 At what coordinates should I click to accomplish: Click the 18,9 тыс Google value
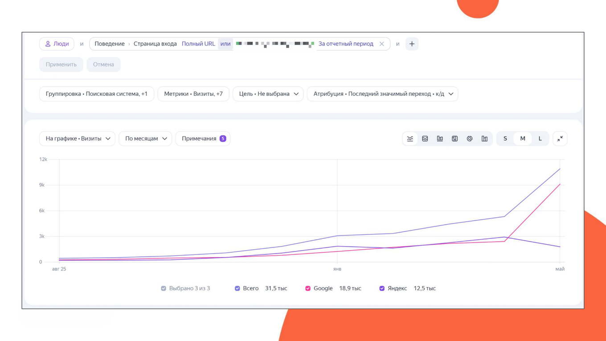coord(350,288)
